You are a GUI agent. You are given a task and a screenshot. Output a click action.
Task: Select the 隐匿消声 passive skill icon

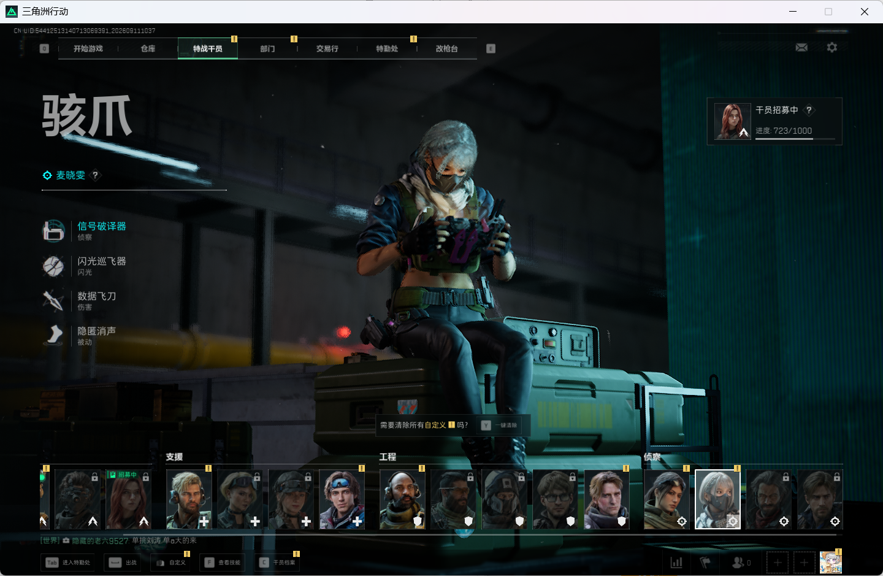(54, 336)
